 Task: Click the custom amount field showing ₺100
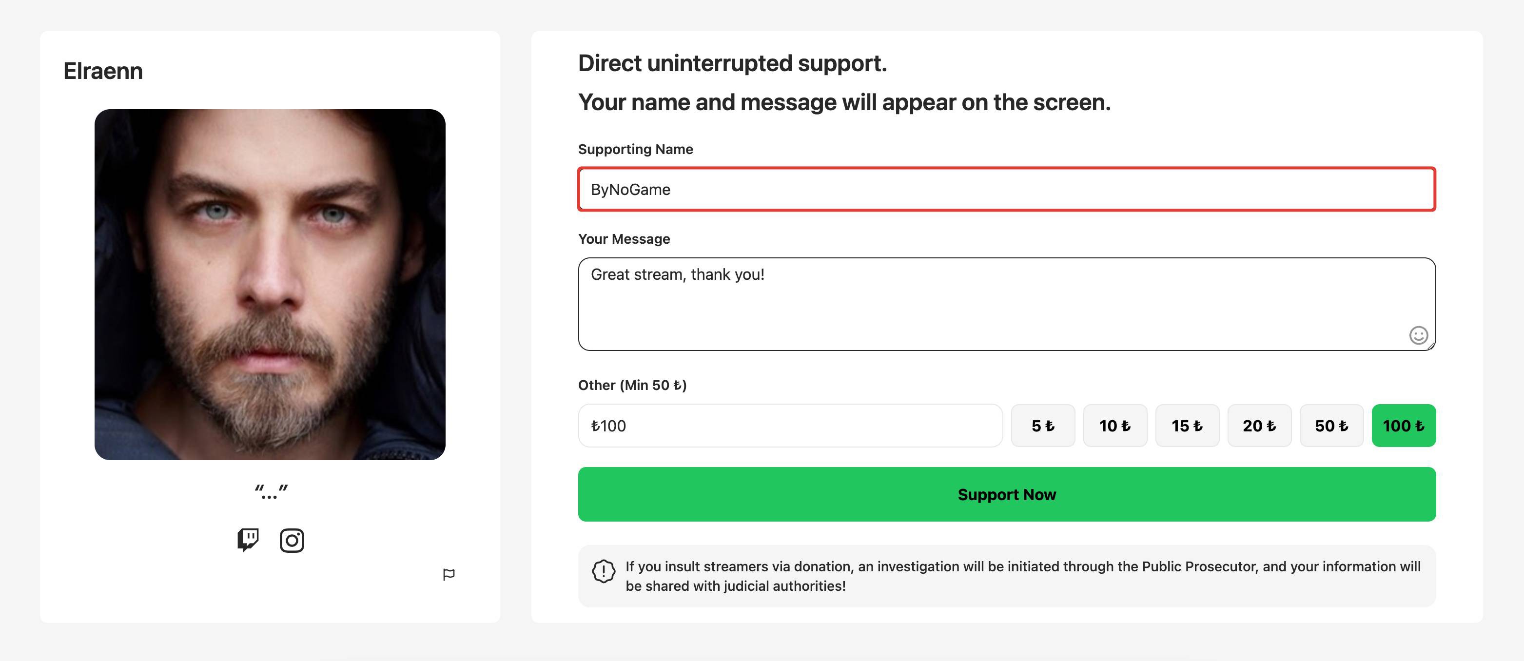pyautogui.click(x=790, y=426)
